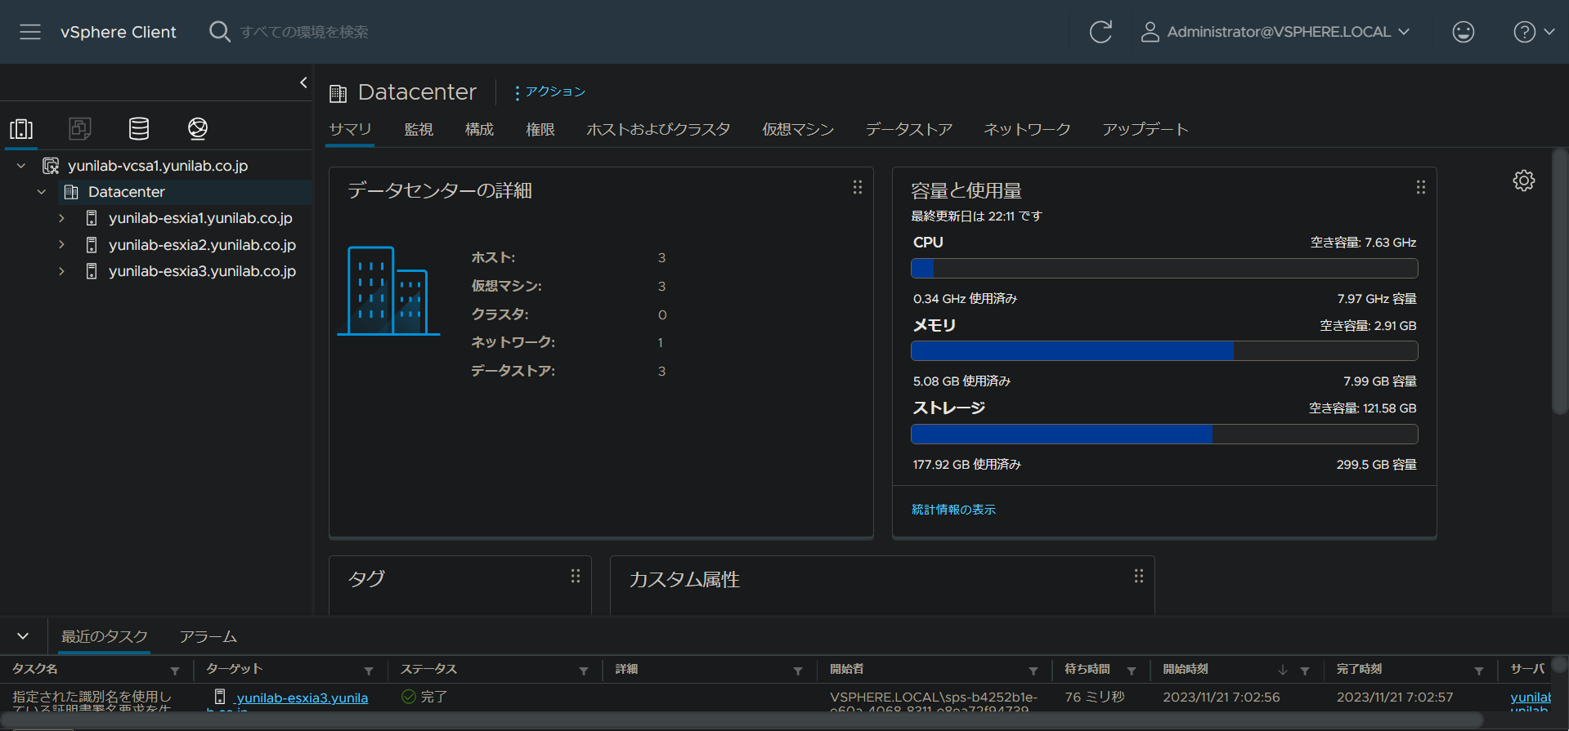The height and width of the screenshot is (731, 1569).
Task: Select host yunilab-esxia1.yunilab.co.jp
Action: click(200, 218)
